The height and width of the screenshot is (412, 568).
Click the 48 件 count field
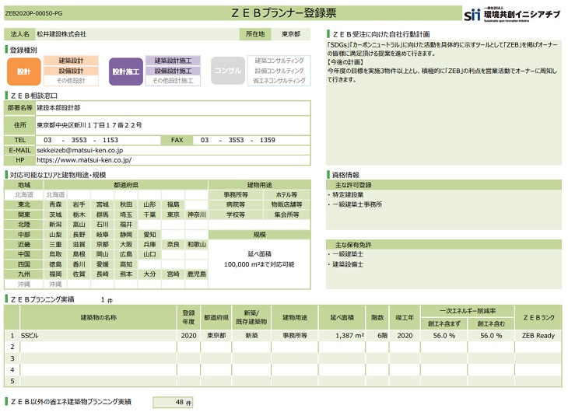[173, 402]
